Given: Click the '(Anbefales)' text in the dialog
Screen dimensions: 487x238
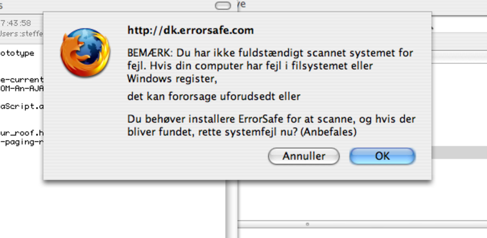Looking at the screenshot, I should [329, 132].
